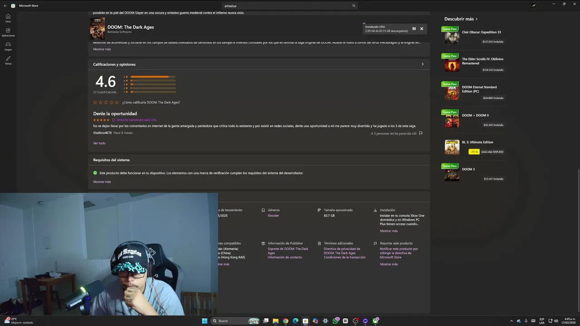
Task: Open the Windows Start menu
Action: tap(205, 321)
